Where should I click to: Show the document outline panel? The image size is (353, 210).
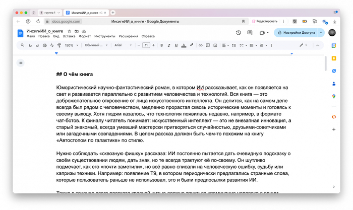coord(21,63)
